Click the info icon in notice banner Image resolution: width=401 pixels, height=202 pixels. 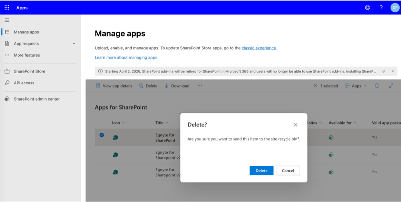pyautogui.click(x=100, y=71)
